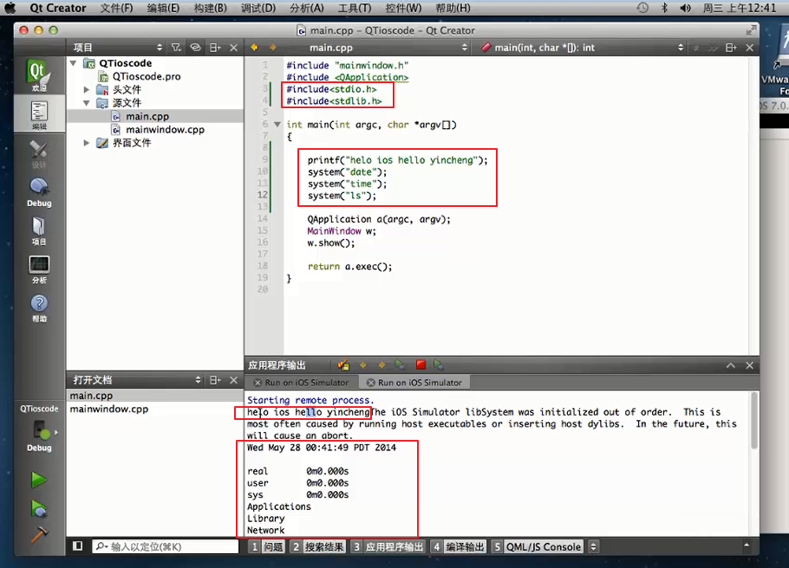The image size is (789, 568).
Task: Switch to Debug mode in left sidebar
Action: [x=39, y=192]
